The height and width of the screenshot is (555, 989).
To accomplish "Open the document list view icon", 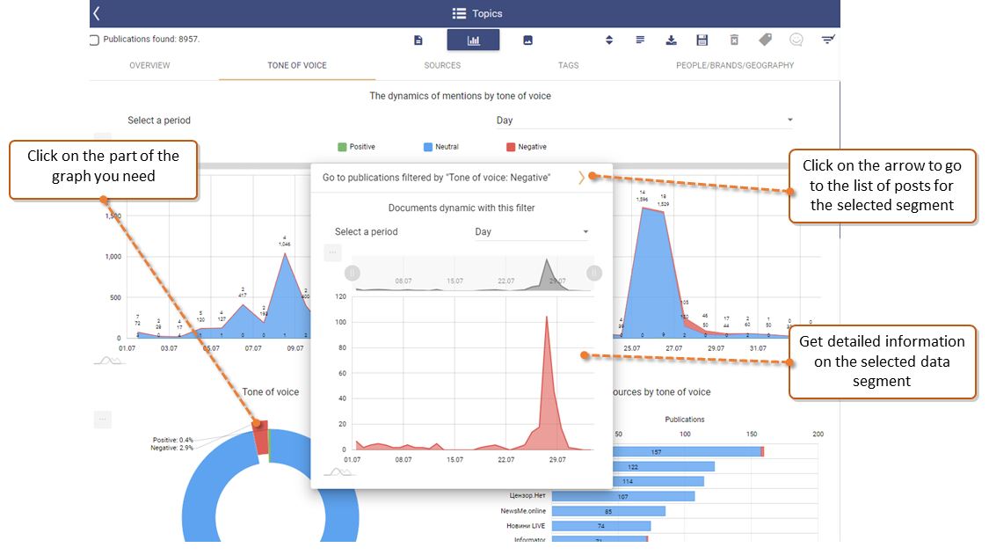I will [418, 40].
